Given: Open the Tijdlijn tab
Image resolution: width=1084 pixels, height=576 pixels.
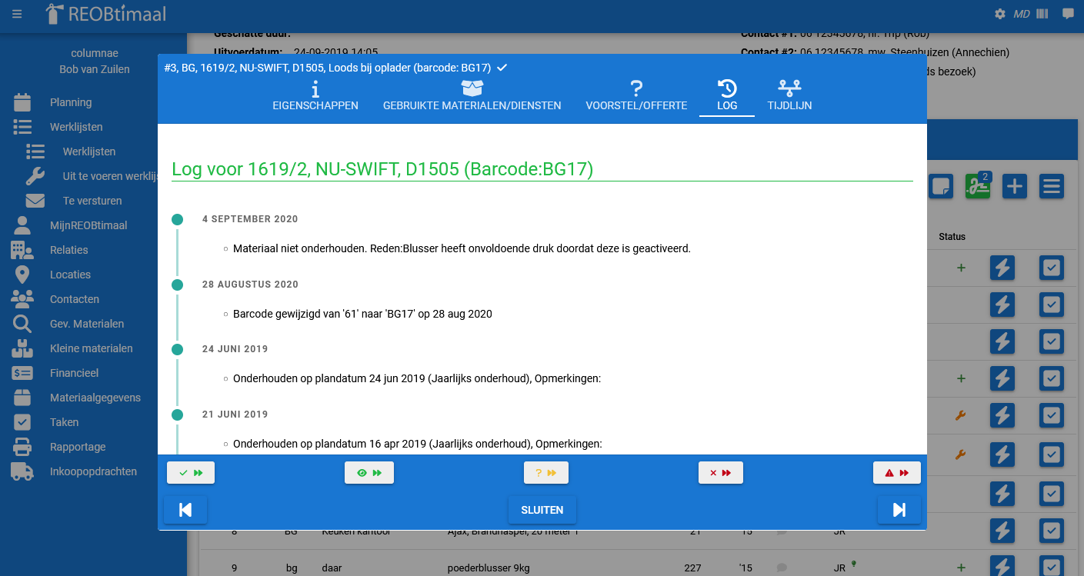Looking at the screenshot, I should click(x=789, y=96).
